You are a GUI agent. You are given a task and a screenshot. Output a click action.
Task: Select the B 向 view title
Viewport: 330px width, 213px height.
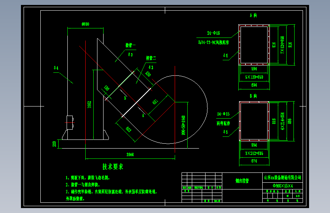click(x=253, y=96)
